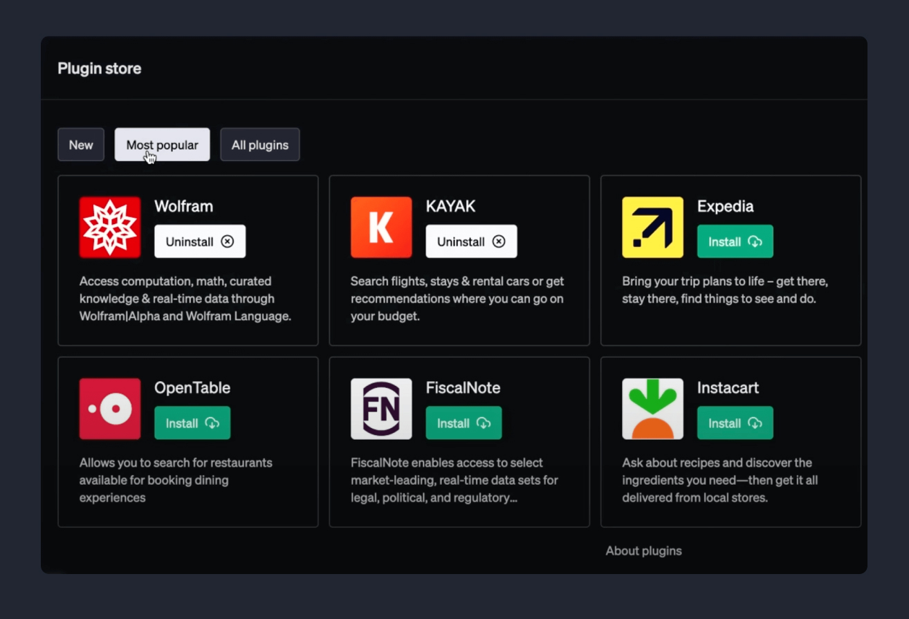Click the KAYAK plugin logo
909x619 pixels.
[381, 227]
